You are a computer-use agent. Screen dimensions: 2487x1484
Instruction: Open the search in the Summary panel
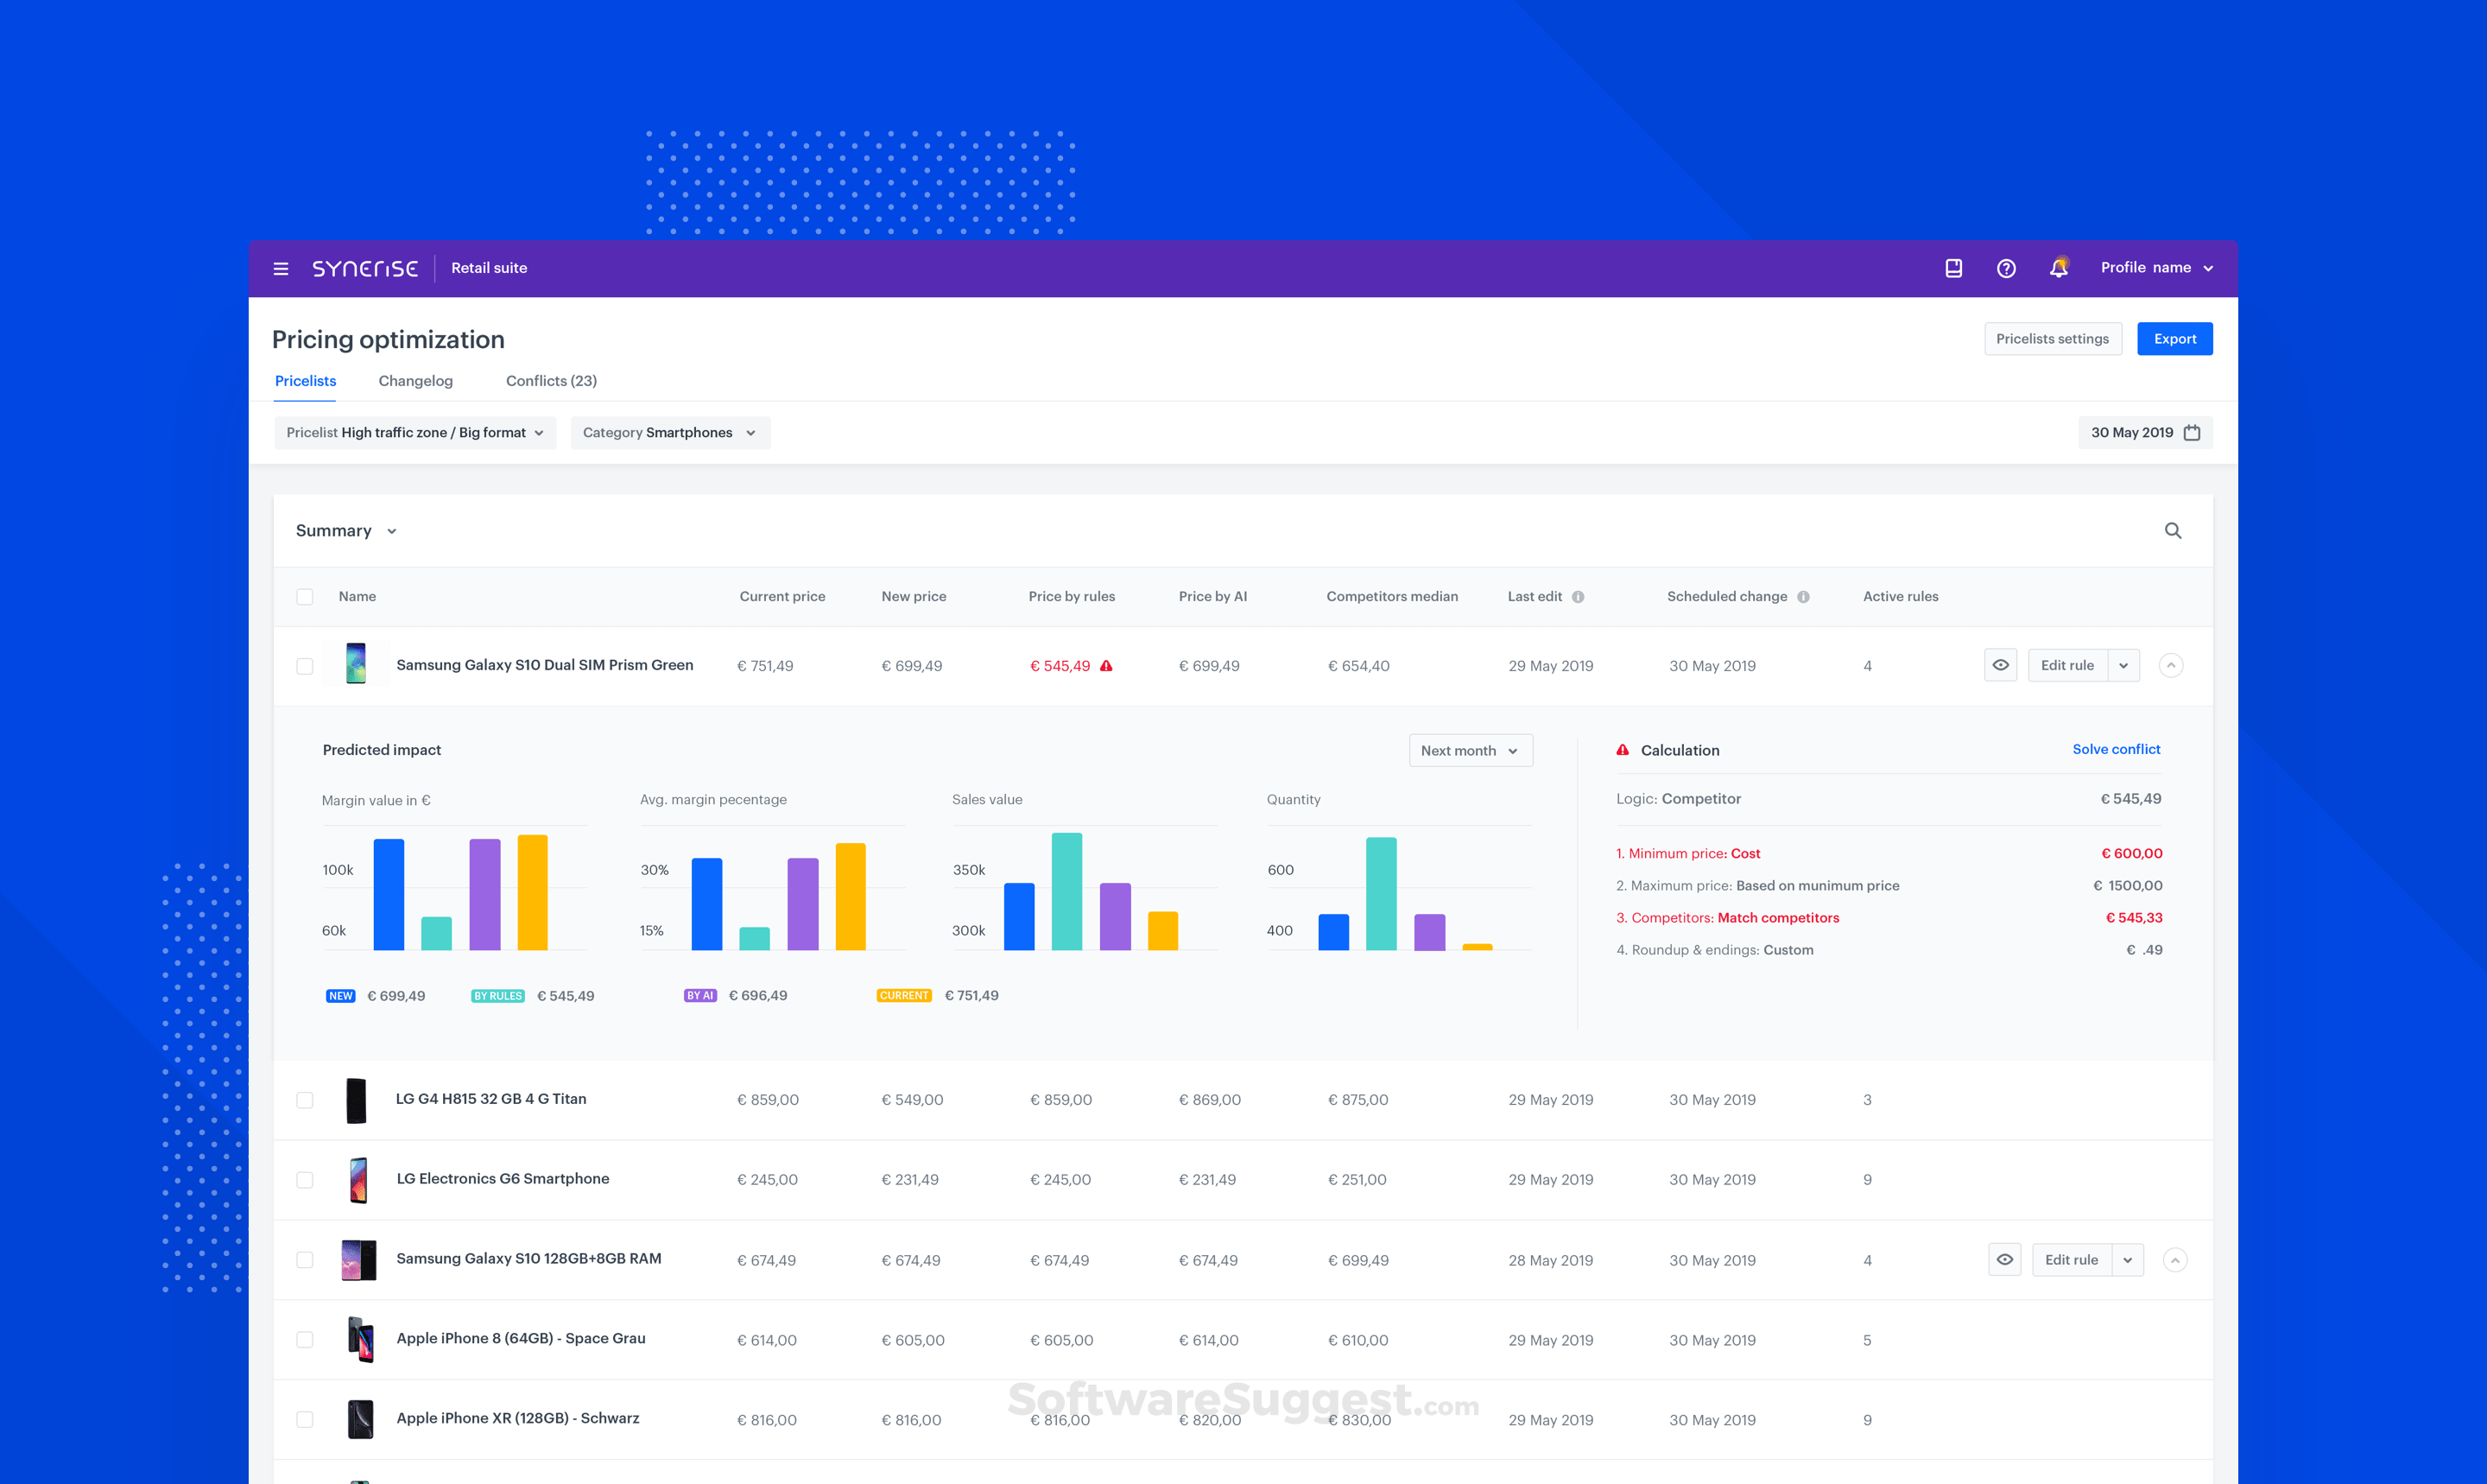point(2174,530)
